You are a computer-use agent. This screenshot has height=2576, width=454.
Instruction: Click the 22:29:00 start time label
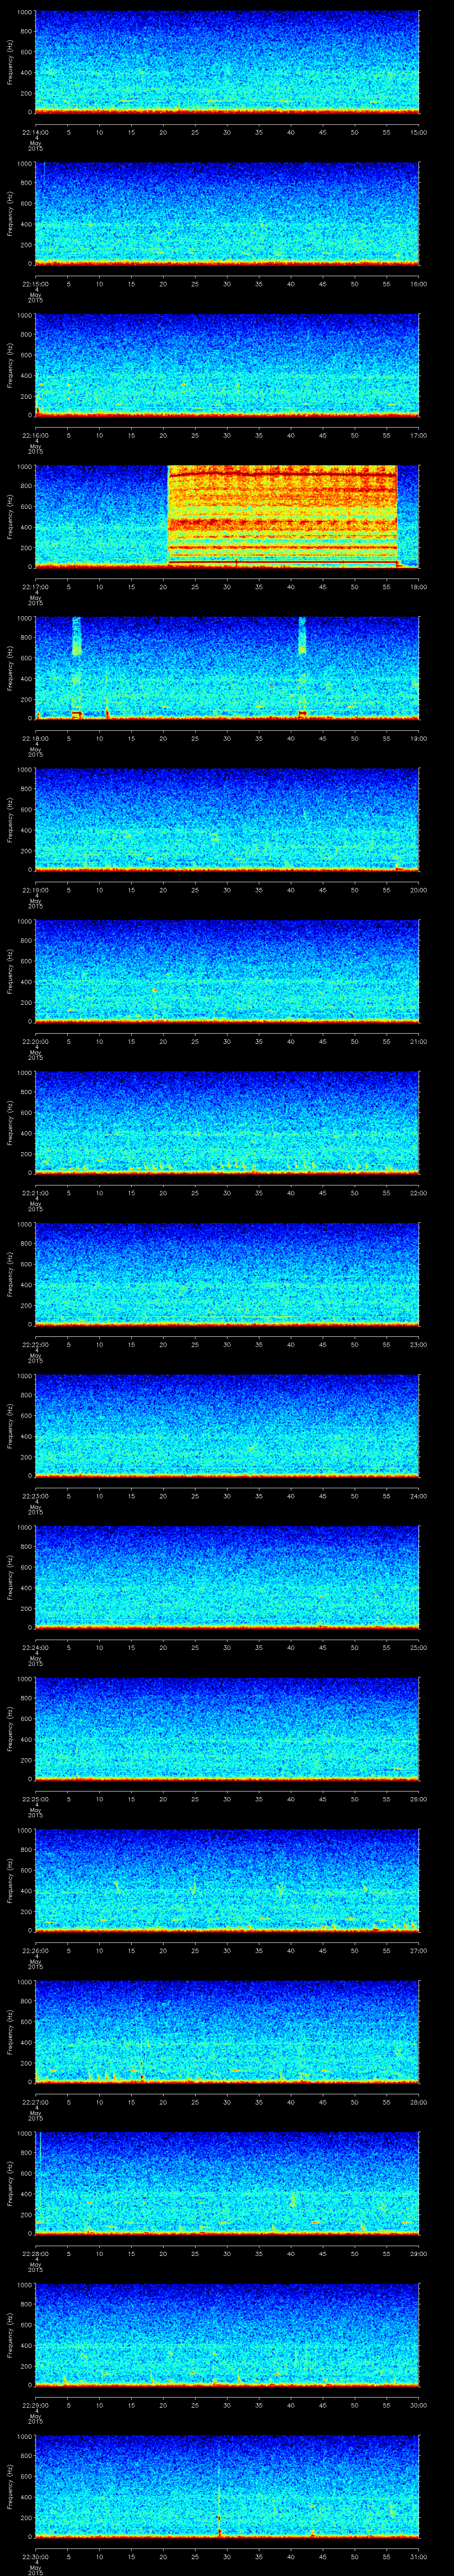tap(35, 2405)
